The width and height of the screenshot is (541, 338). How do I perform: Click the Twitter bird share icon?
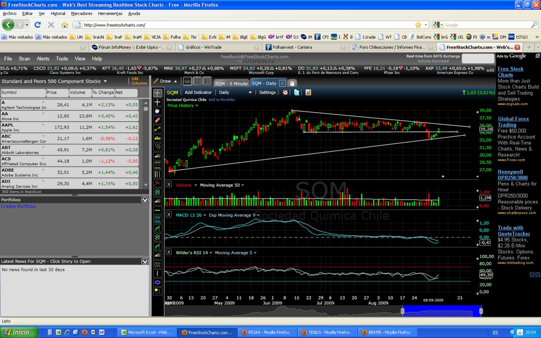pyautogui.click(x=297, y=93)
